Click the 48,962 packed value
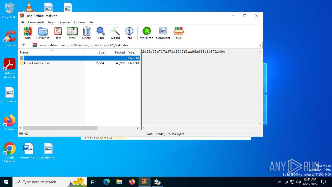332x187 pixels. [x=120, y=63]
